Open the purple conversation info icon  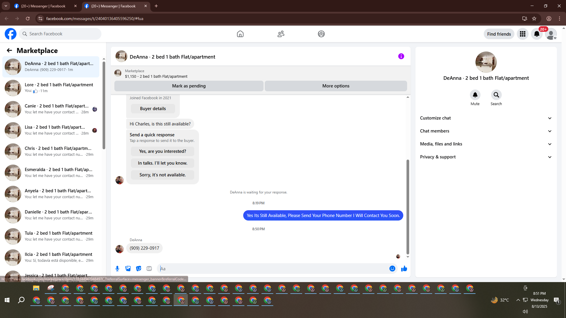pyautogui.click(x=401, y=56)
